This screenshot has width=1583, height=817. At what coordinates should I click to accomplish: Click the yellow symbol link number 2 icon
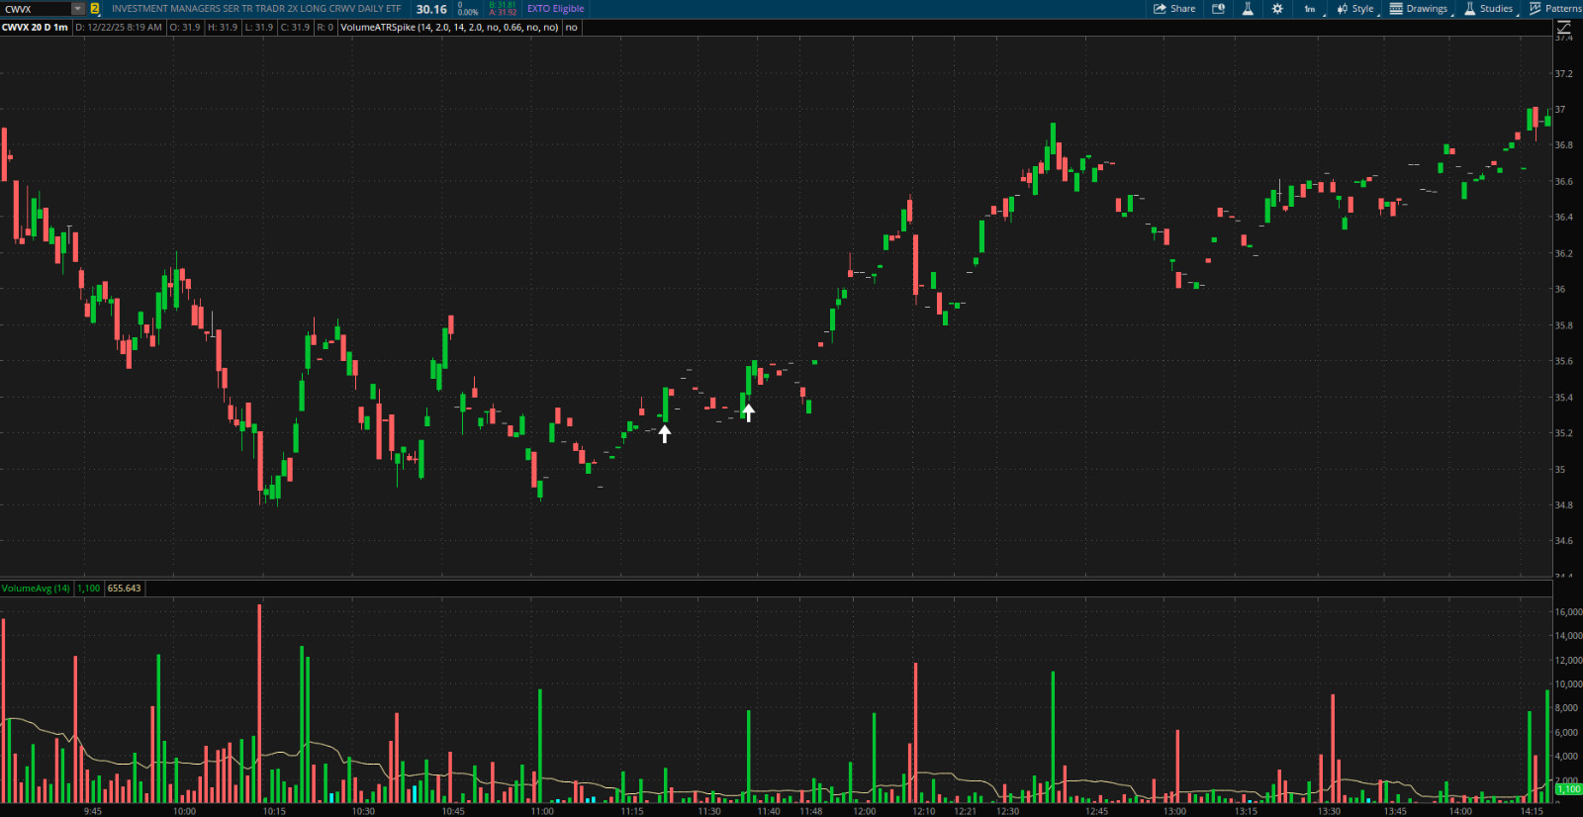tap(95, 9)
